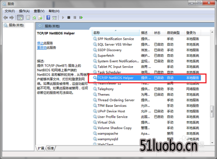Open the 帮助(H) menu
The width and height of the screenshot is (217, 159).
click(54, 11)
